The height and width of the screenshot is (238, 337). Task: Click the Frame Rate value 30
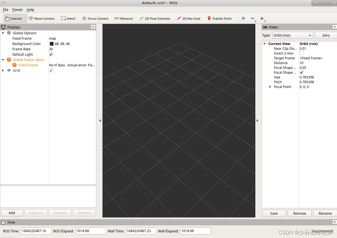click(51, 49)
